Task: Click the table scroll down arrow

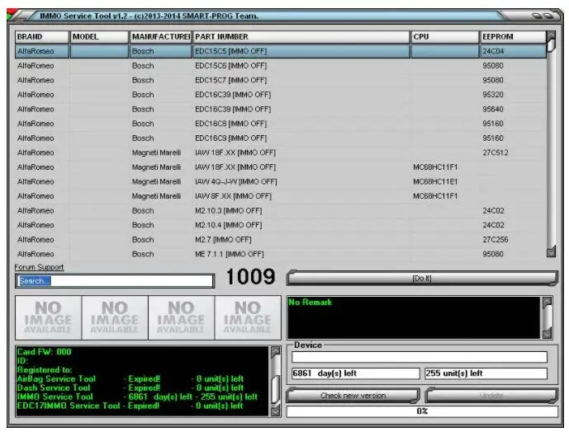Action: (551, 251)
